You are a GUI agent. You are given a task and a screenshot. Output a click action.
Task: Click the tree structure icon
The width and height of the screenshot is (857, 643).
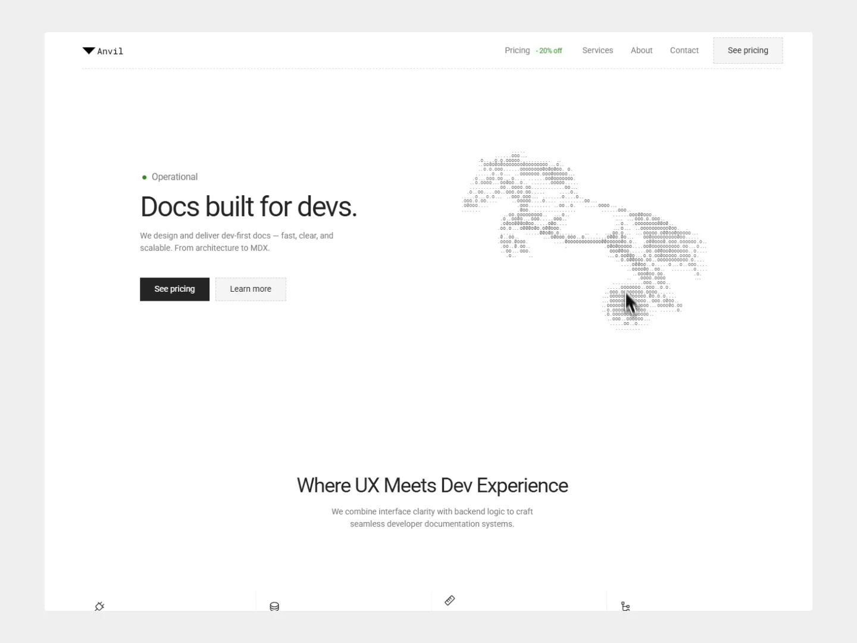click(x=625, y=606)
